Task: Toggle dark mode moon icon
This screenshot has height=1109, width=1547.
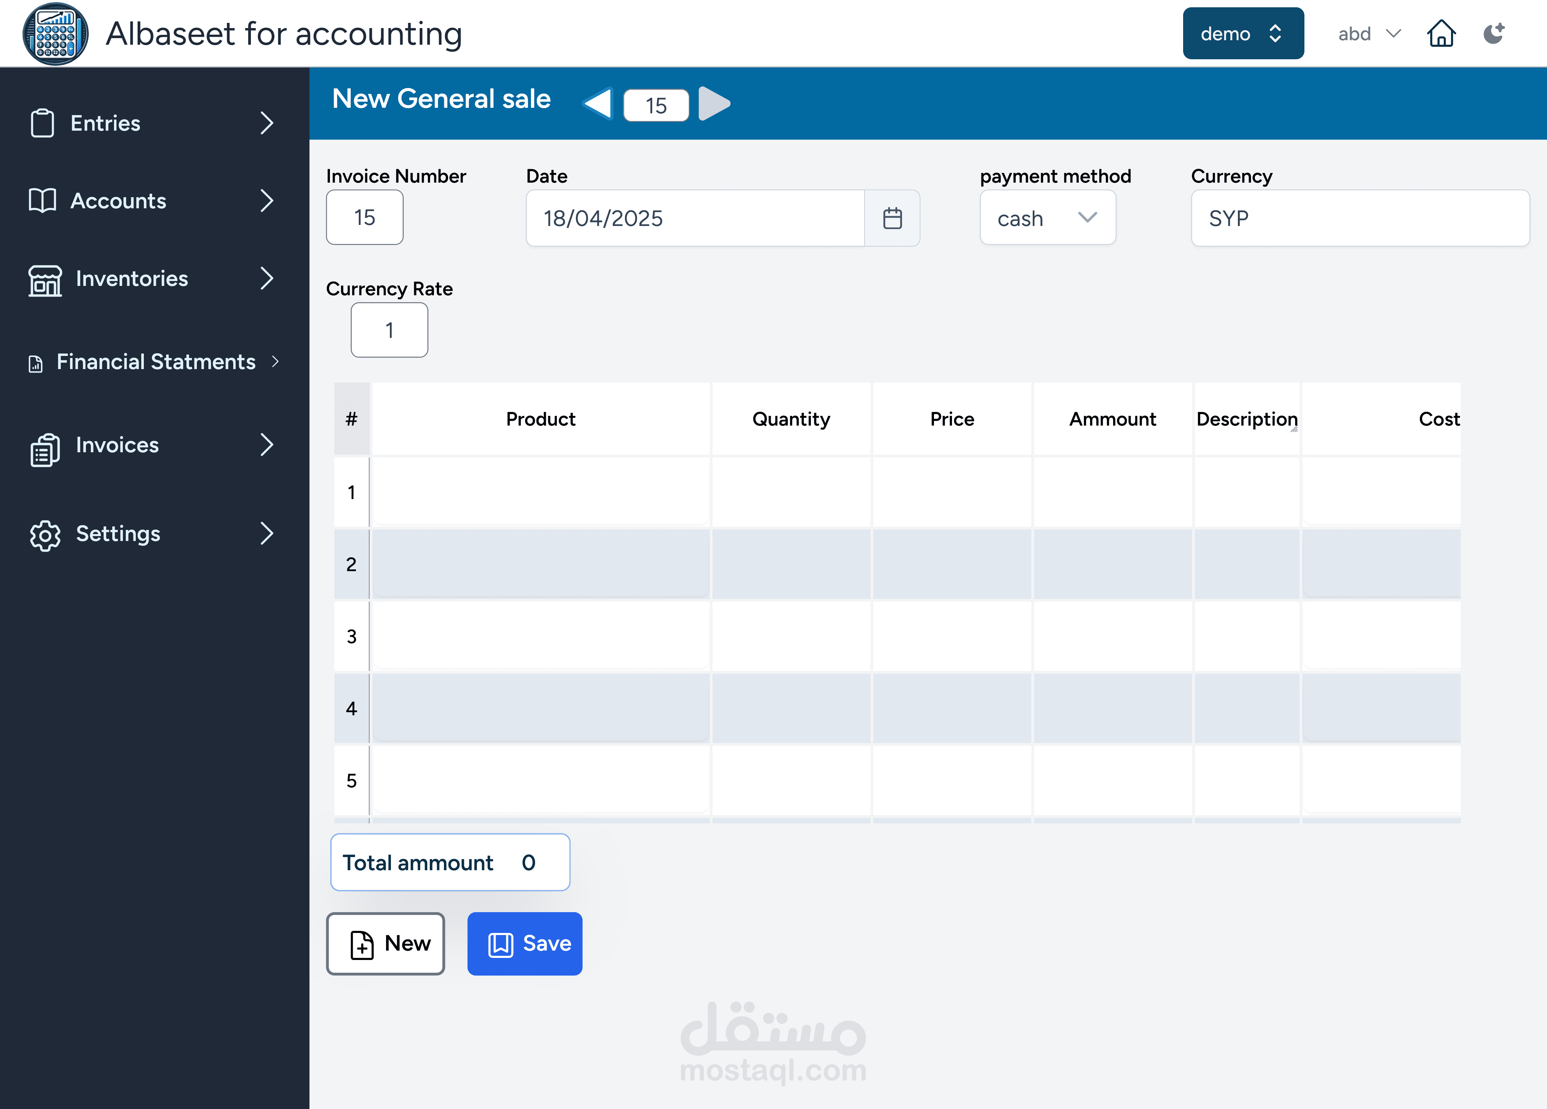Action: (x=1494, y=33)
